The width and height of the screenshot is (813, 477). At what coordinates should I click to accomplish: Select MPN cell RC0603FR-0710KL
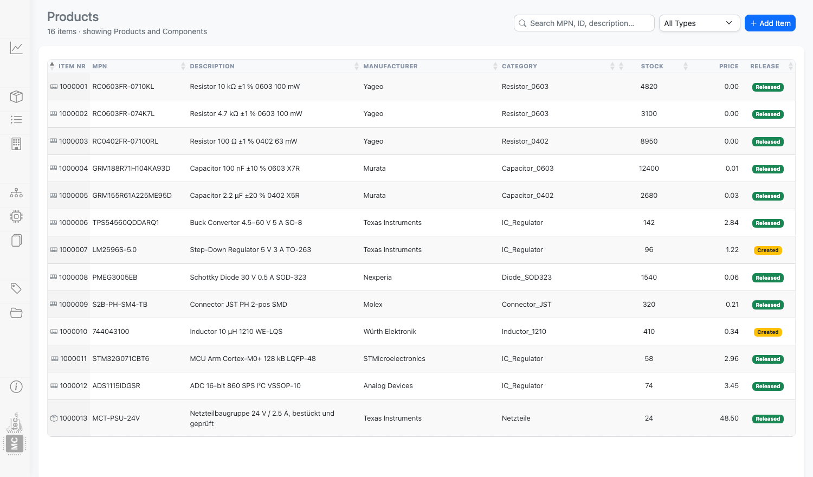[x=124, y=87]
